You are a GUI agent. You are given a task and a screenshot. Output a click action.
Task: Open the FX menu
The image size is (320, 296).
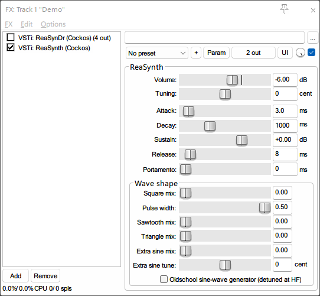pos(9,24)
